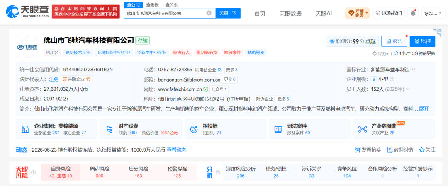Click the 高新技术企业 tag

78,53
